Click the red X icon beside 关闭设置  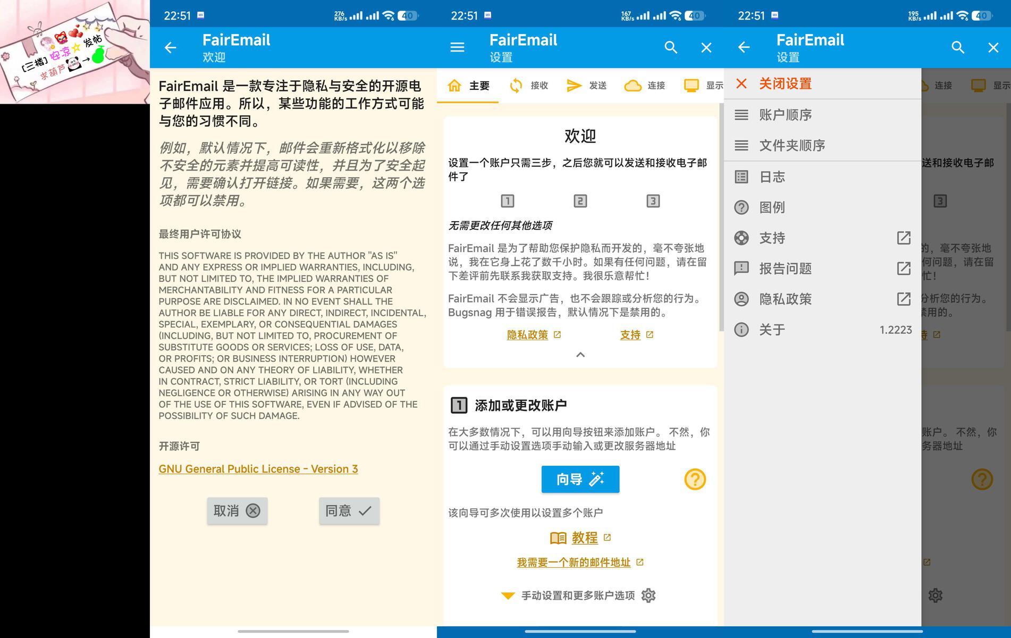(x=742, y=83)
